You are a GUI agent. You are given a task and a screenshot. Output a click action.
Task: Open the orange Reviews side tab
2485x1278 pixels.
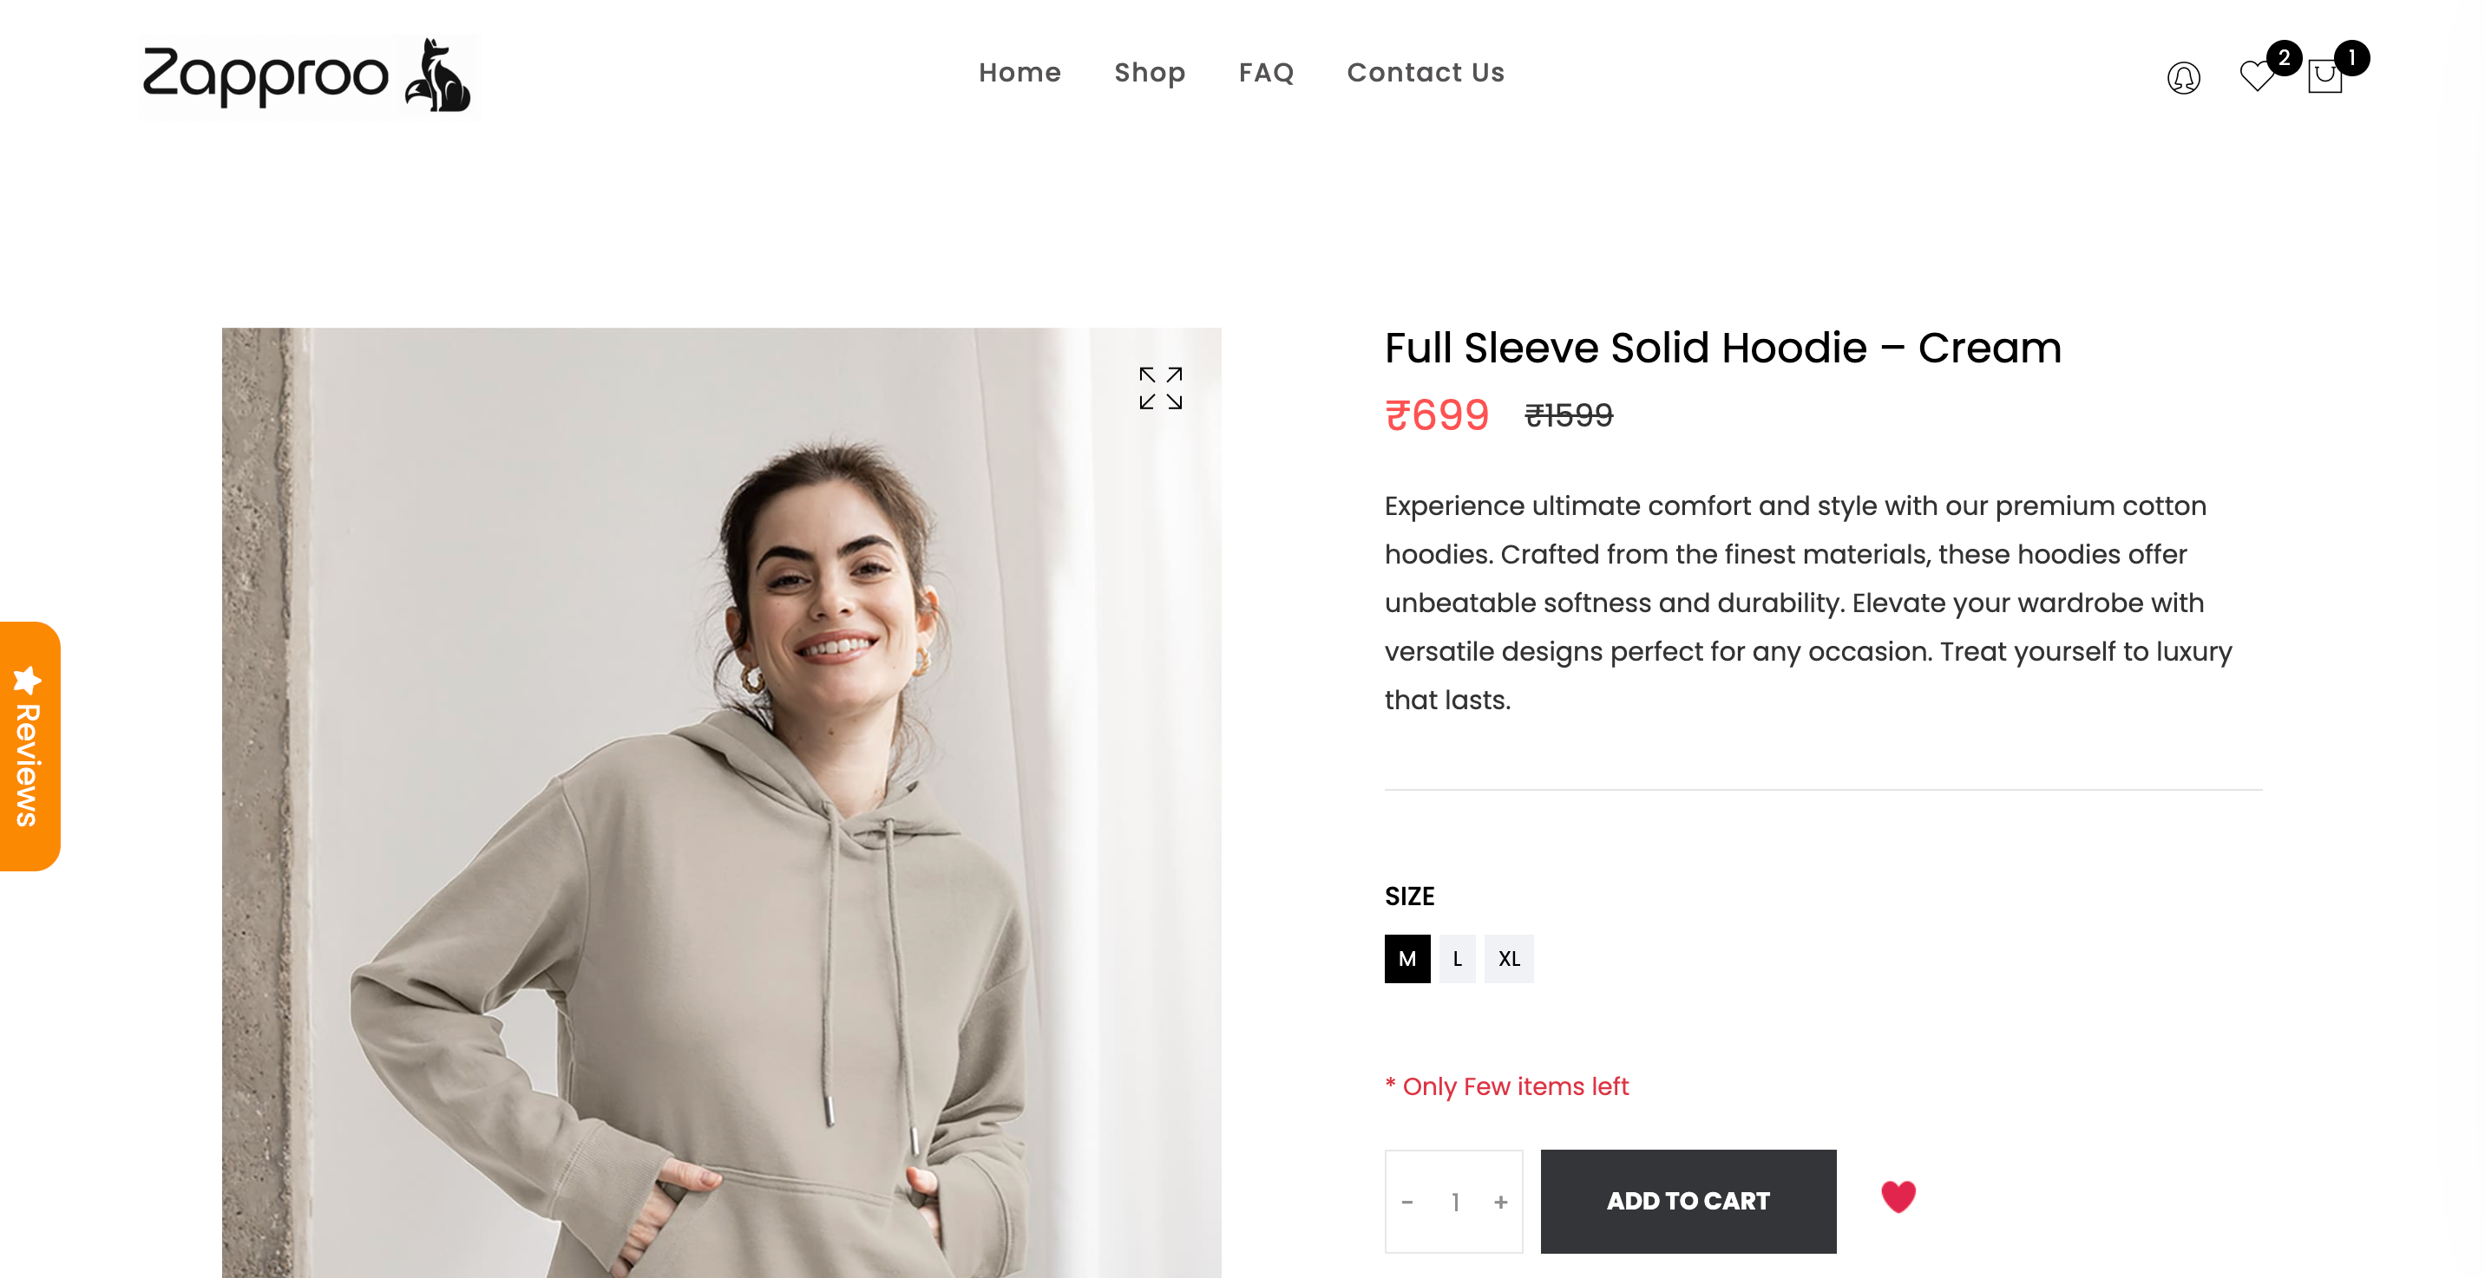29,746
